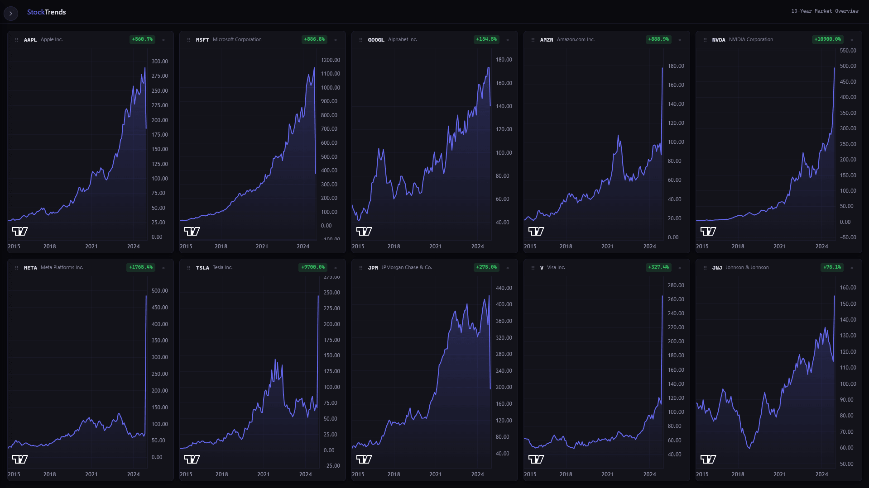Click the Microsoft Corporation company name
The width and height of the screenshot is (869, 488).
237,39
